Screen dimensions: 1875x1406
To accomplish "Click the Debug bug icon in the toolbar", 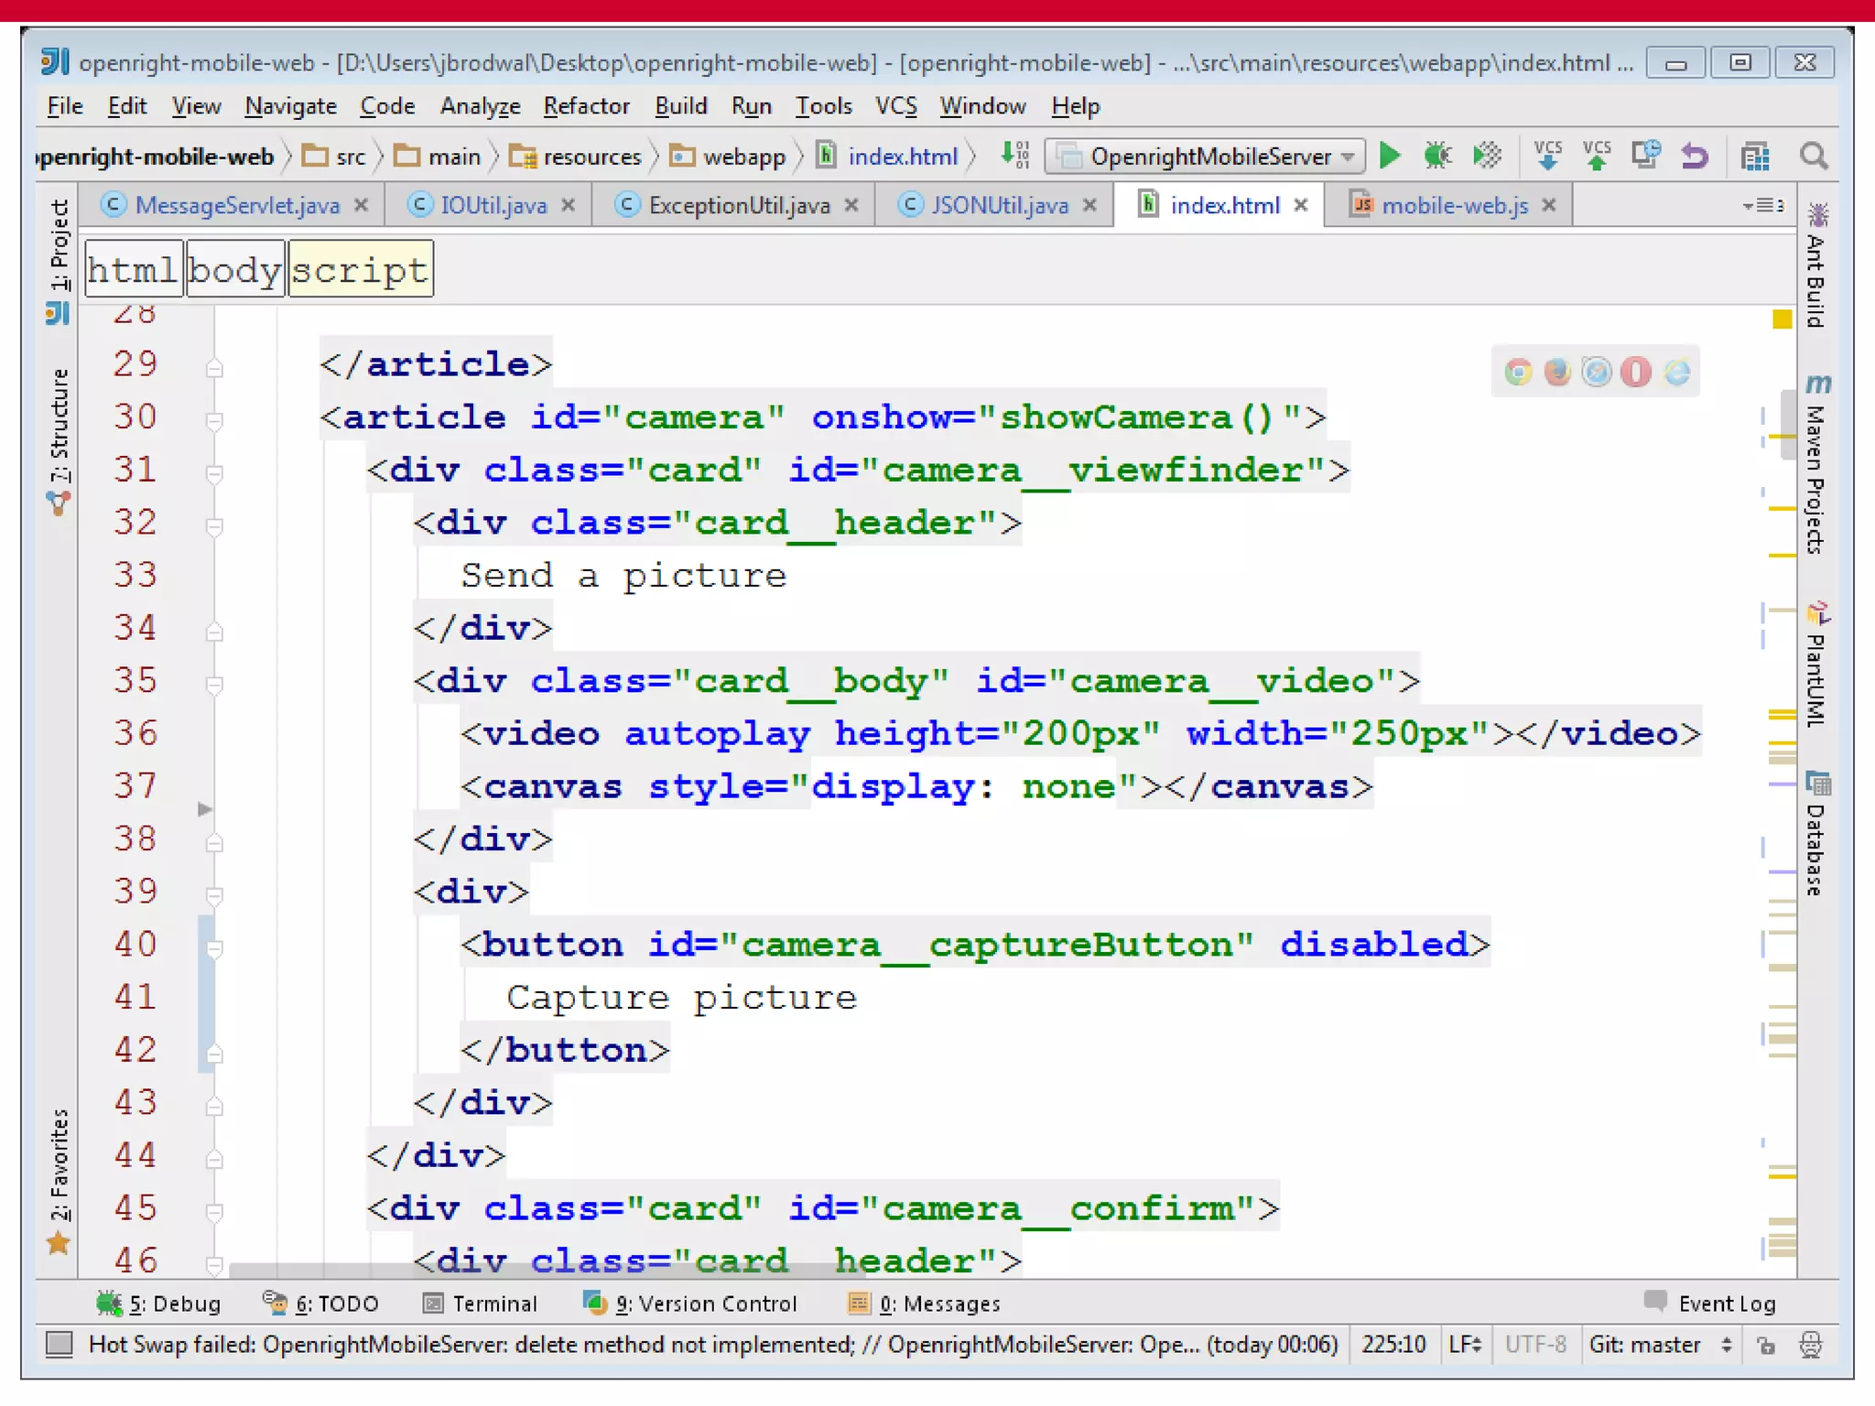I will (1437, 157).
